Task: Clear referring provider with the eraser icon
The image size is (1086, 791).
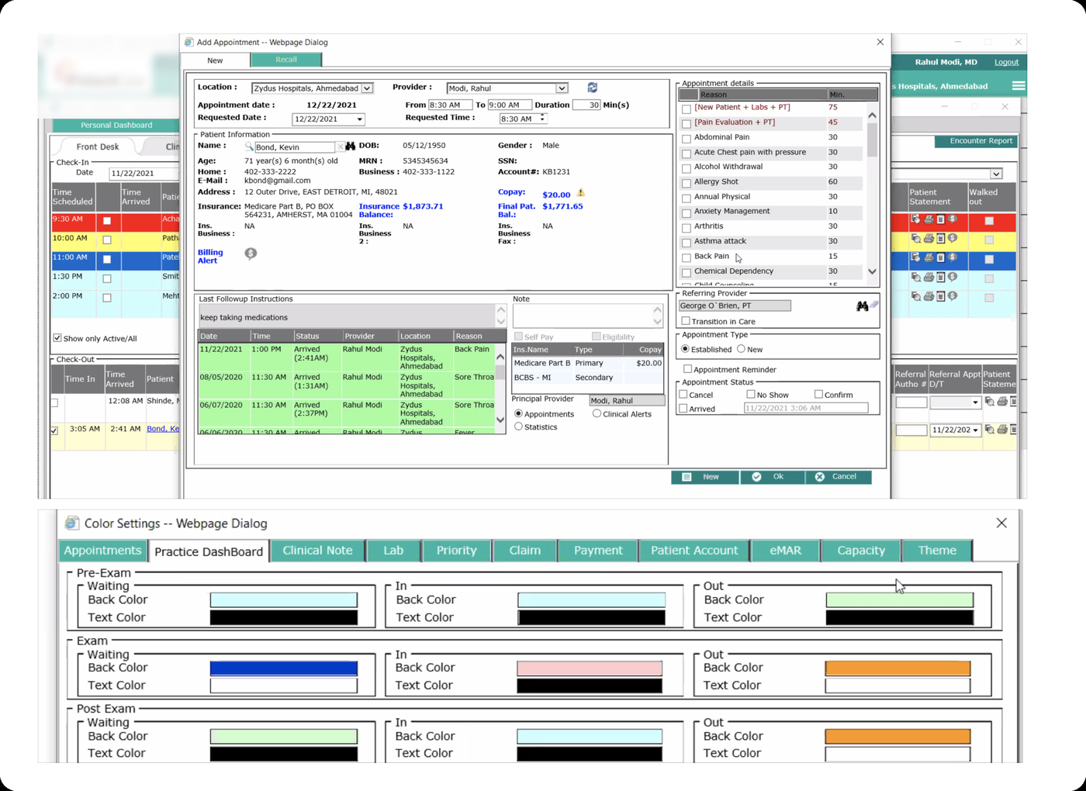Action: (874, 305)
